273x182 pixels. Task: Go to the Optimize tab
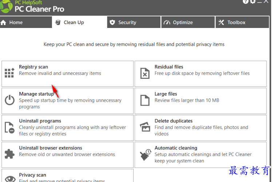(x=188, y=22)
